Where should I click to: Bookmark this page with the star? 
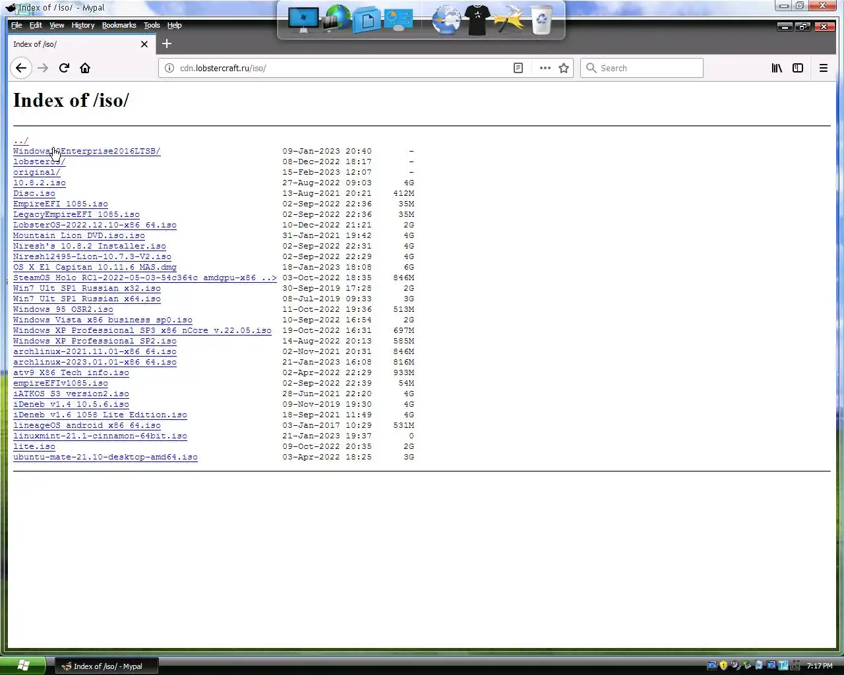point(564,68)
